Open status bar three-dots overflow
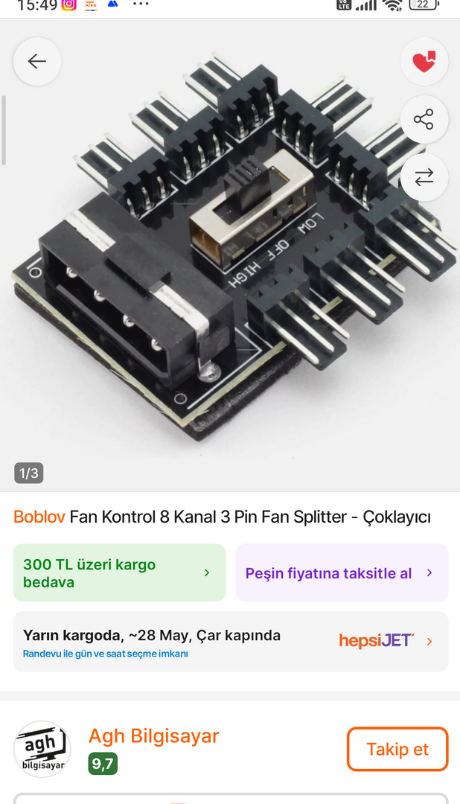Viewport: 460px width, 804px height. click(x=141, y=4)
